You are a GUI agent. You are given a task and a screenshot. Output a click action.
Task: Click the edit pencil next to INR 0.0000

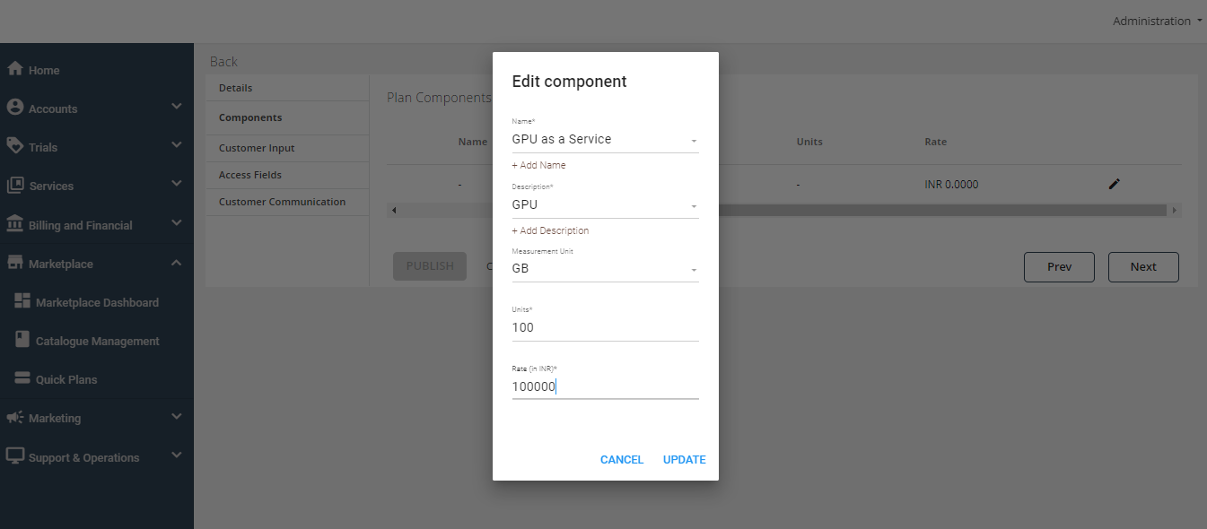pos(1114,183)
